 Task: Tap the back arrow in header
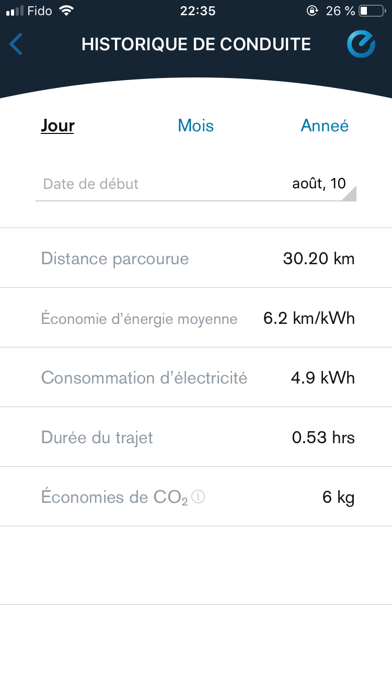tap(16, 44)
